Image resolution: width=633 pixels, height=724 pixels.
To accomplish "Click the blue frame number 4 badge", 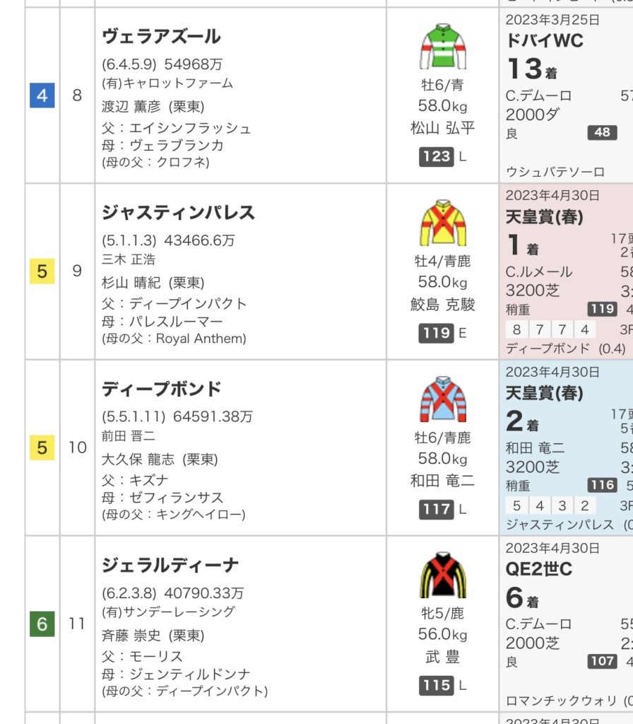I will 42,95.
